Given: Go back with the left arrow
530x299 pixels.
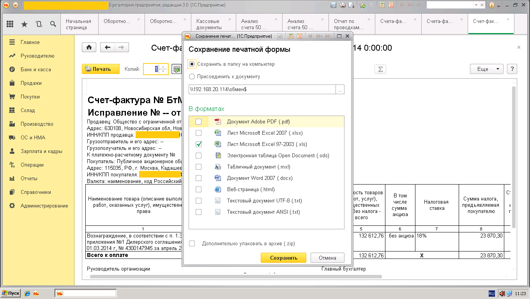Looking at the screenshot, I should click(x=108, y=47).
